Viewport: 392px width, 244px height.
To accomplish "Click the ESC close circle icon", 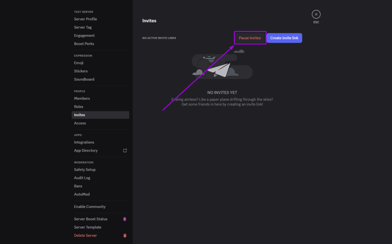I will coord(316,14).
